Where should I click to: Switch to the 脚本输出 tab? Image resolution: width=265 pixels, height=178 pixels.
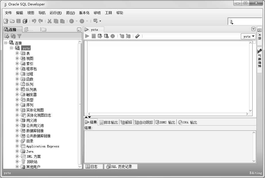coord(109,122)
